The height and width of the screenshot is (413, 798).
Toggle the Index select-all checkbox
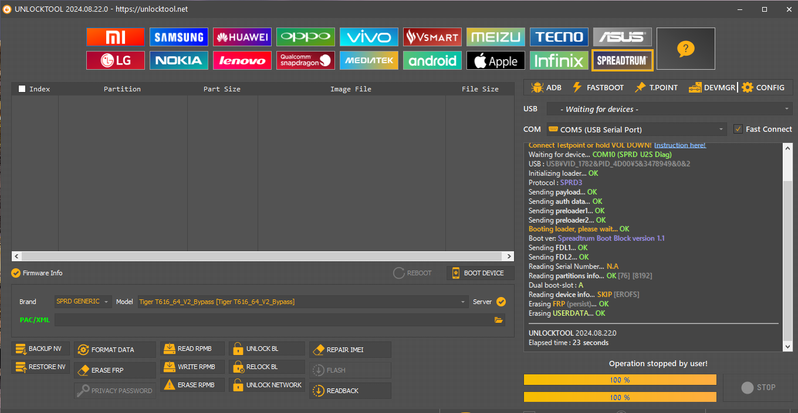pos(22,89)
